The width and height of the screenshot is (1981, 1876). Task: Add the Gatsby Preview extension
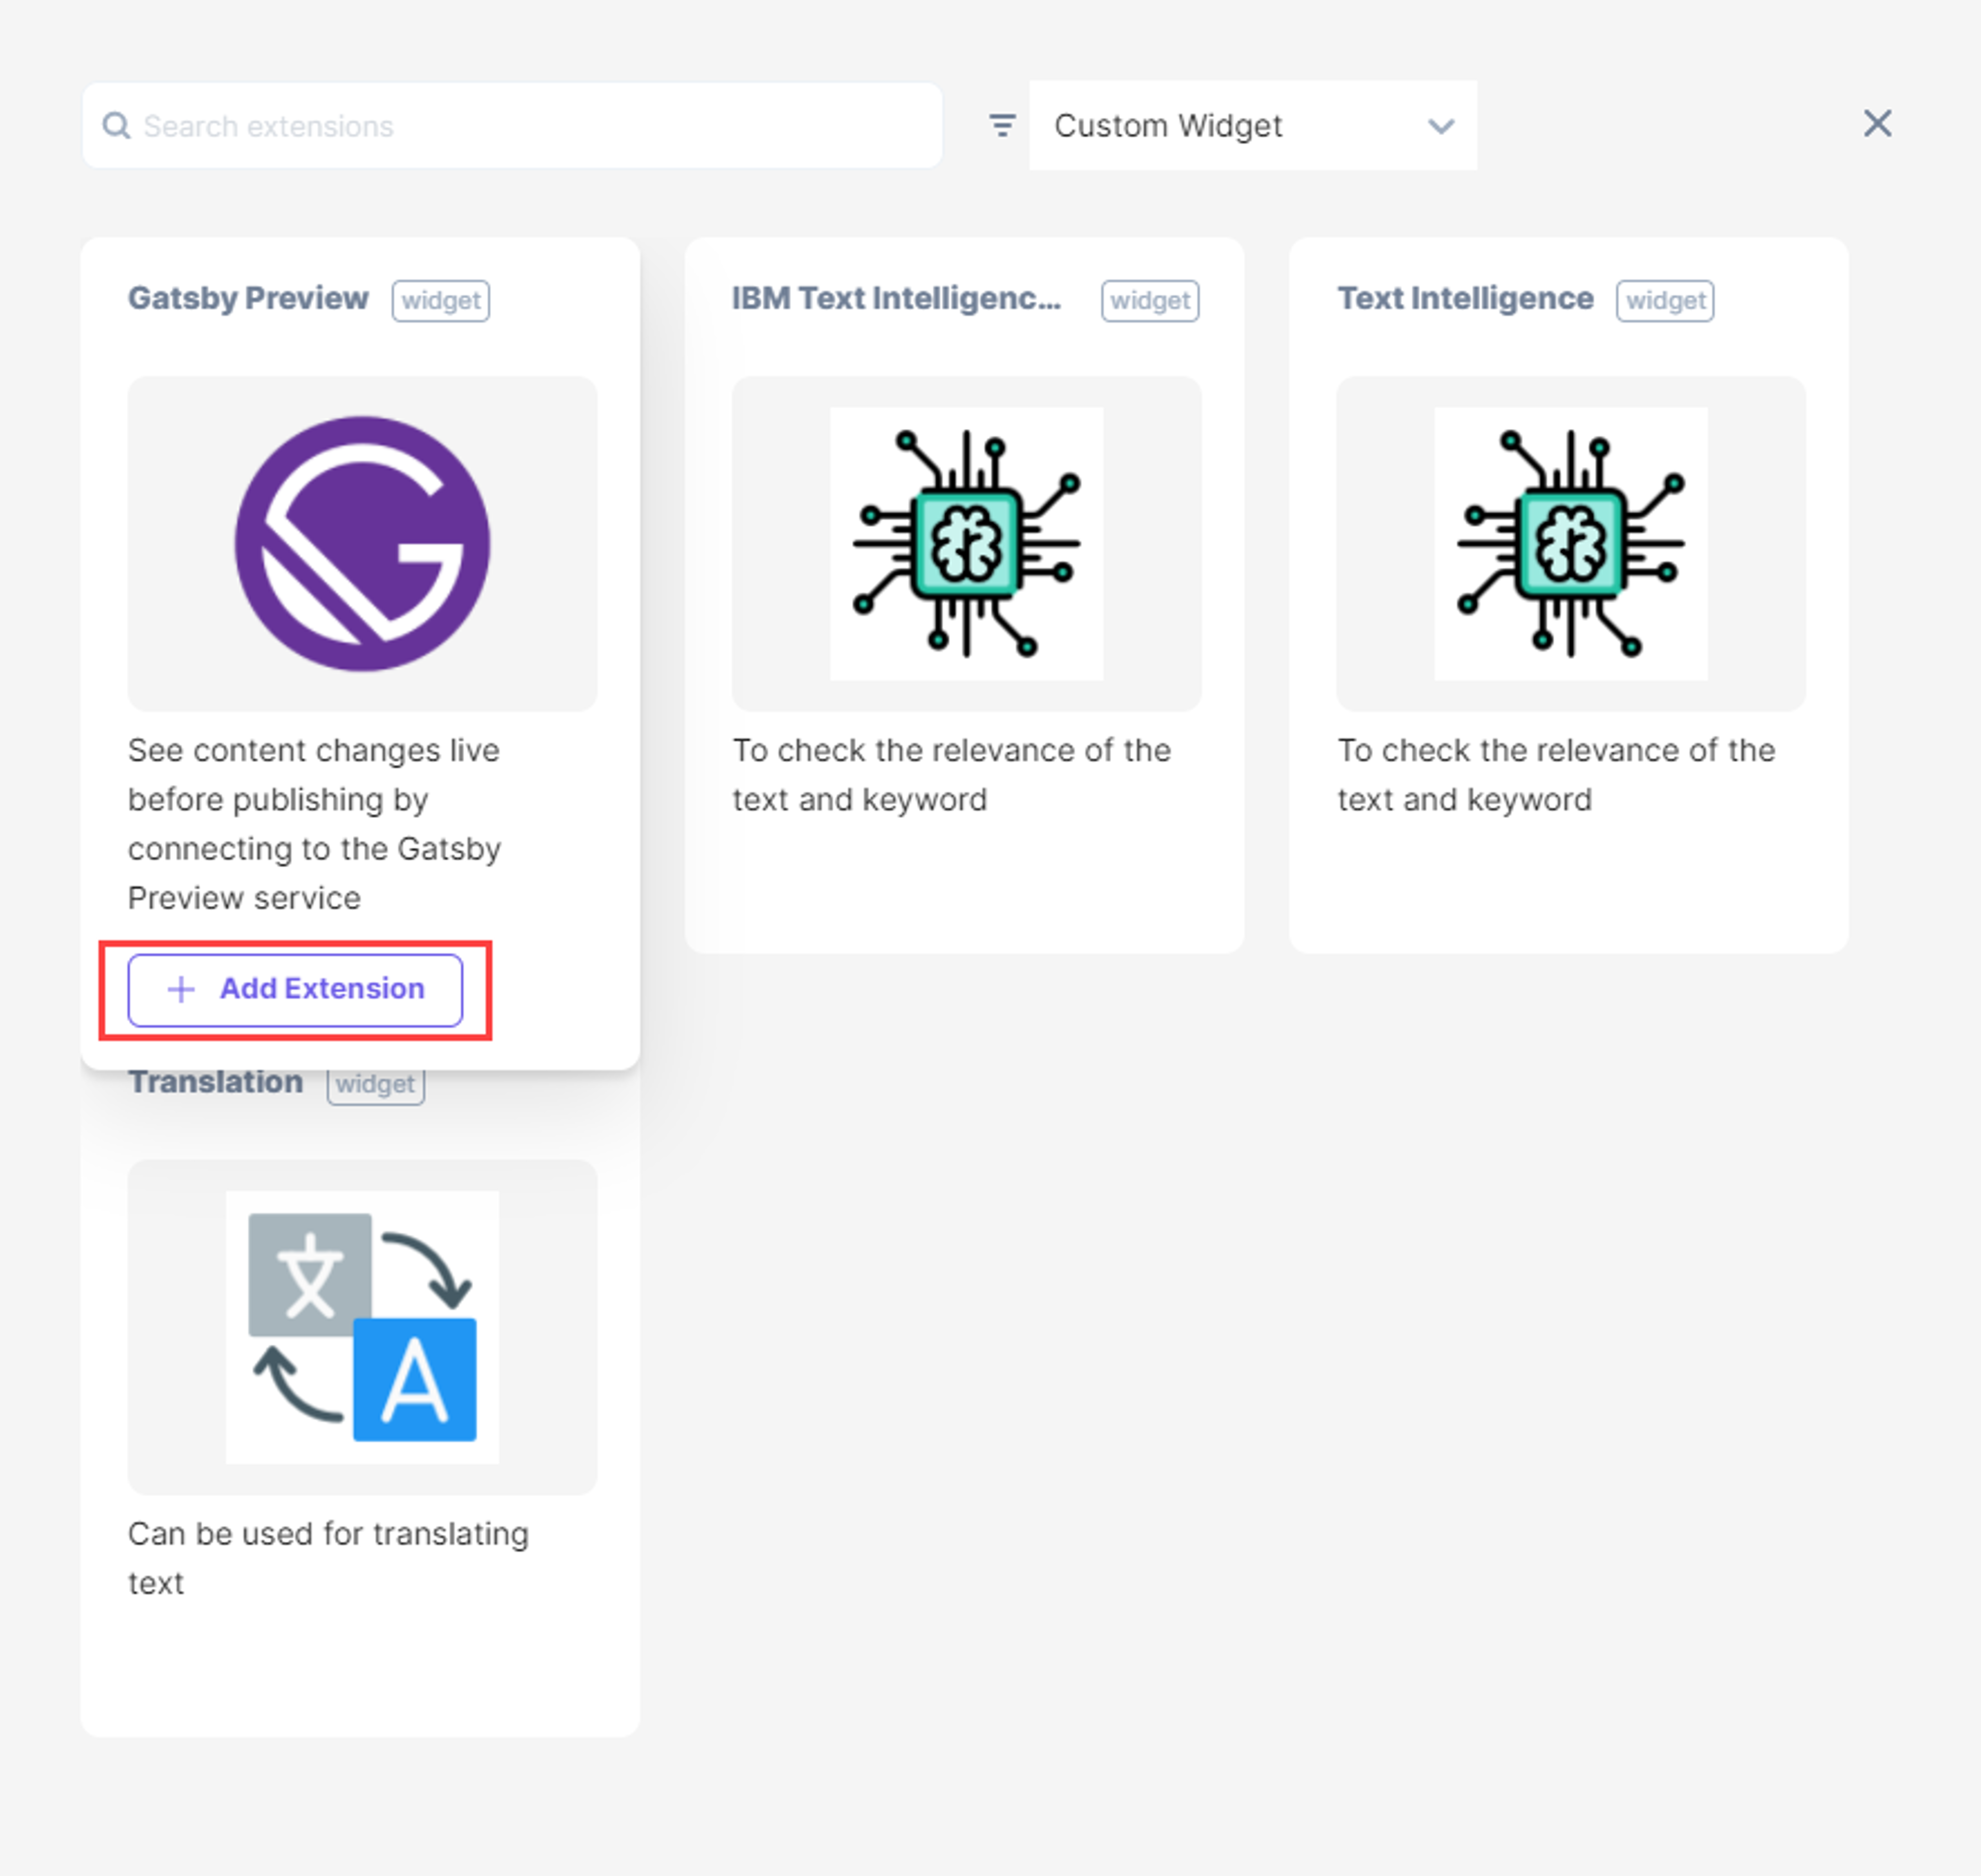(295, 990)
